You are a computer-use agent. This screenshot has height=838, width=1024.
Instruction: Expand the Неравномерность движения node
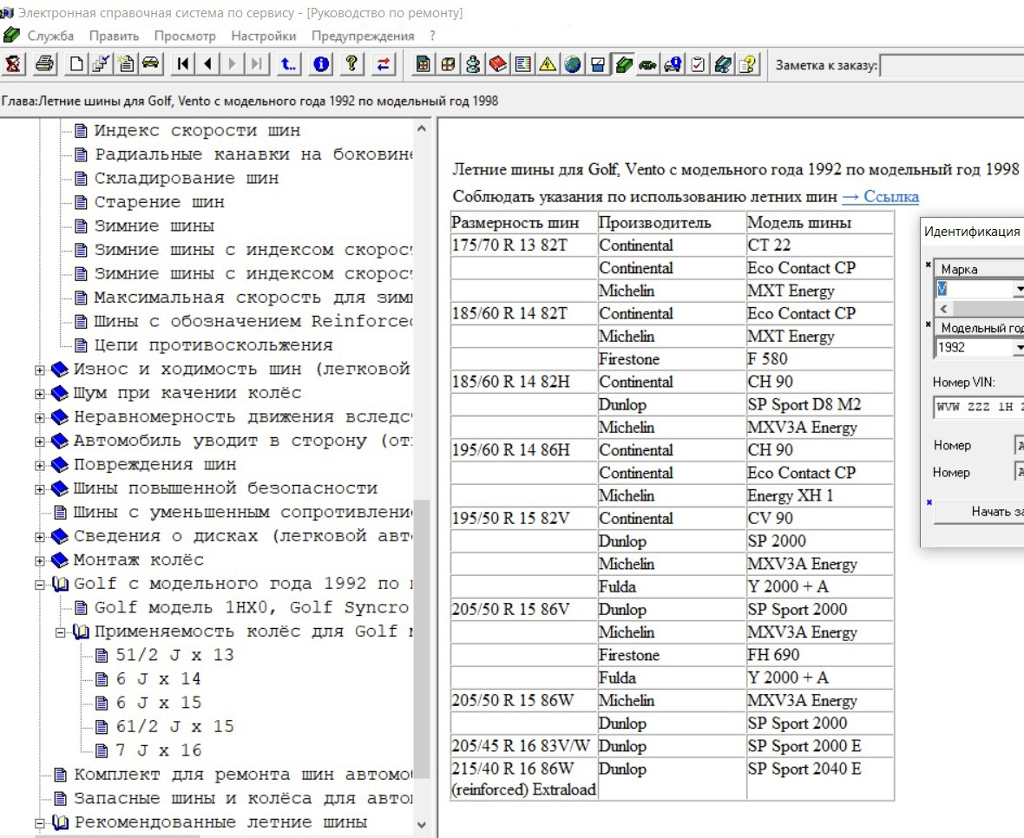coord(40,417)
